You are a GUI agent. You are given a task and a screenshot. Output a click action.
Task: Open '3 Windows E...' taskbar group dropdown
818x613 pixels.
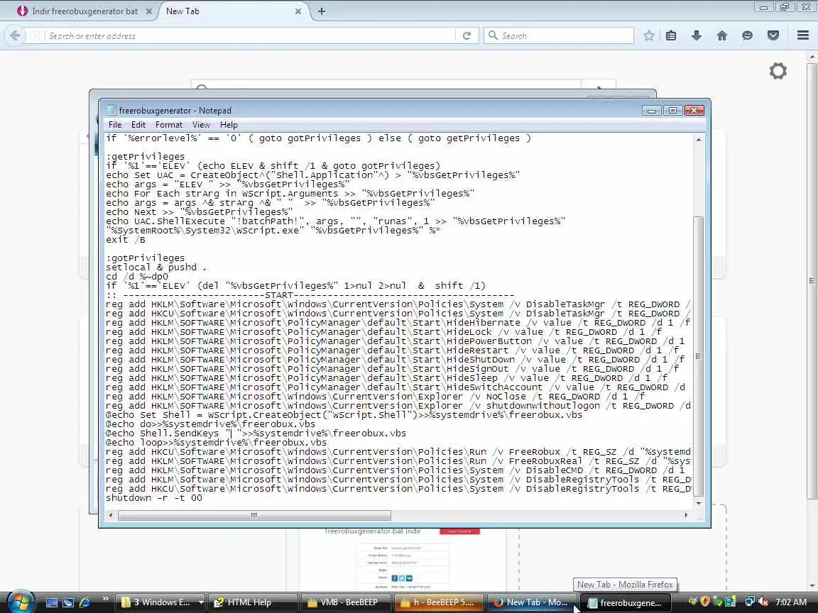tap(201, 602)
